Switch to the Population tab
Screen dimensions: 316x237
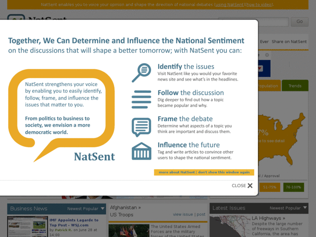tap(269, 86)
